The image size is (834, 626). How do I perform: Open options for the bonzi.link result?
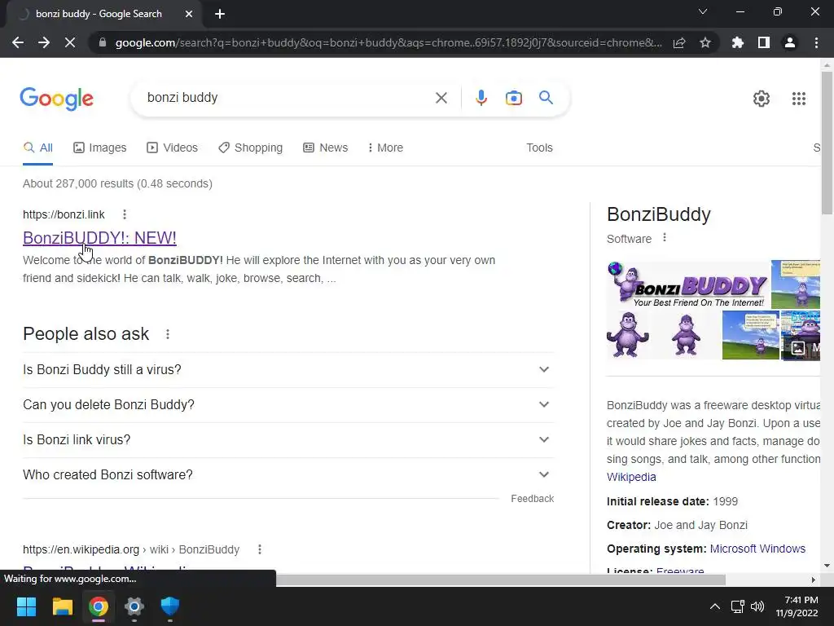click(125, 214)
